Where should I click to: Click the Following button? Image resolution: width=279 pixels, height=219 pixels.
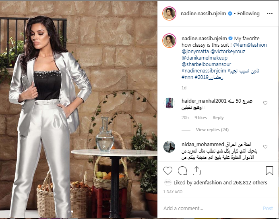coord(248,14)
